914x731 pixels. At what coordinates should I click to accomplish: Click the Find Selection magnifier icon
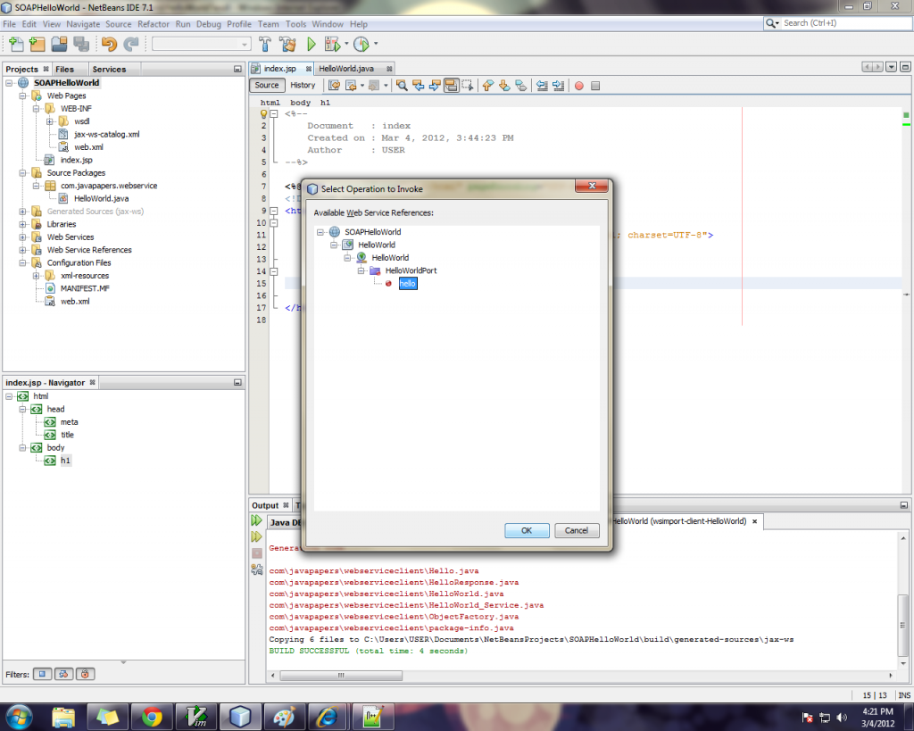402,86
